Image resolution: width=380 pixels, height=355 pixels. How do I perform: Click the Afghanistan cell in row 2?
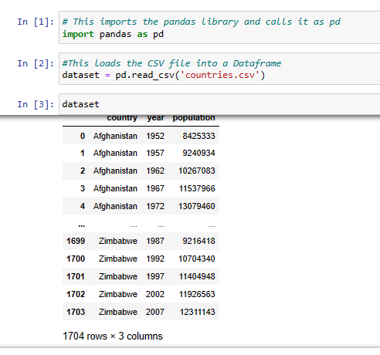coord(115,171)
